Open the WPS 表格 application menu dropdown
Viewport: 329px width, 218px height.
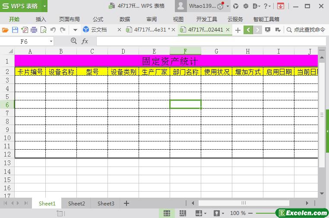pyautogui.click(x=44, y=6)
